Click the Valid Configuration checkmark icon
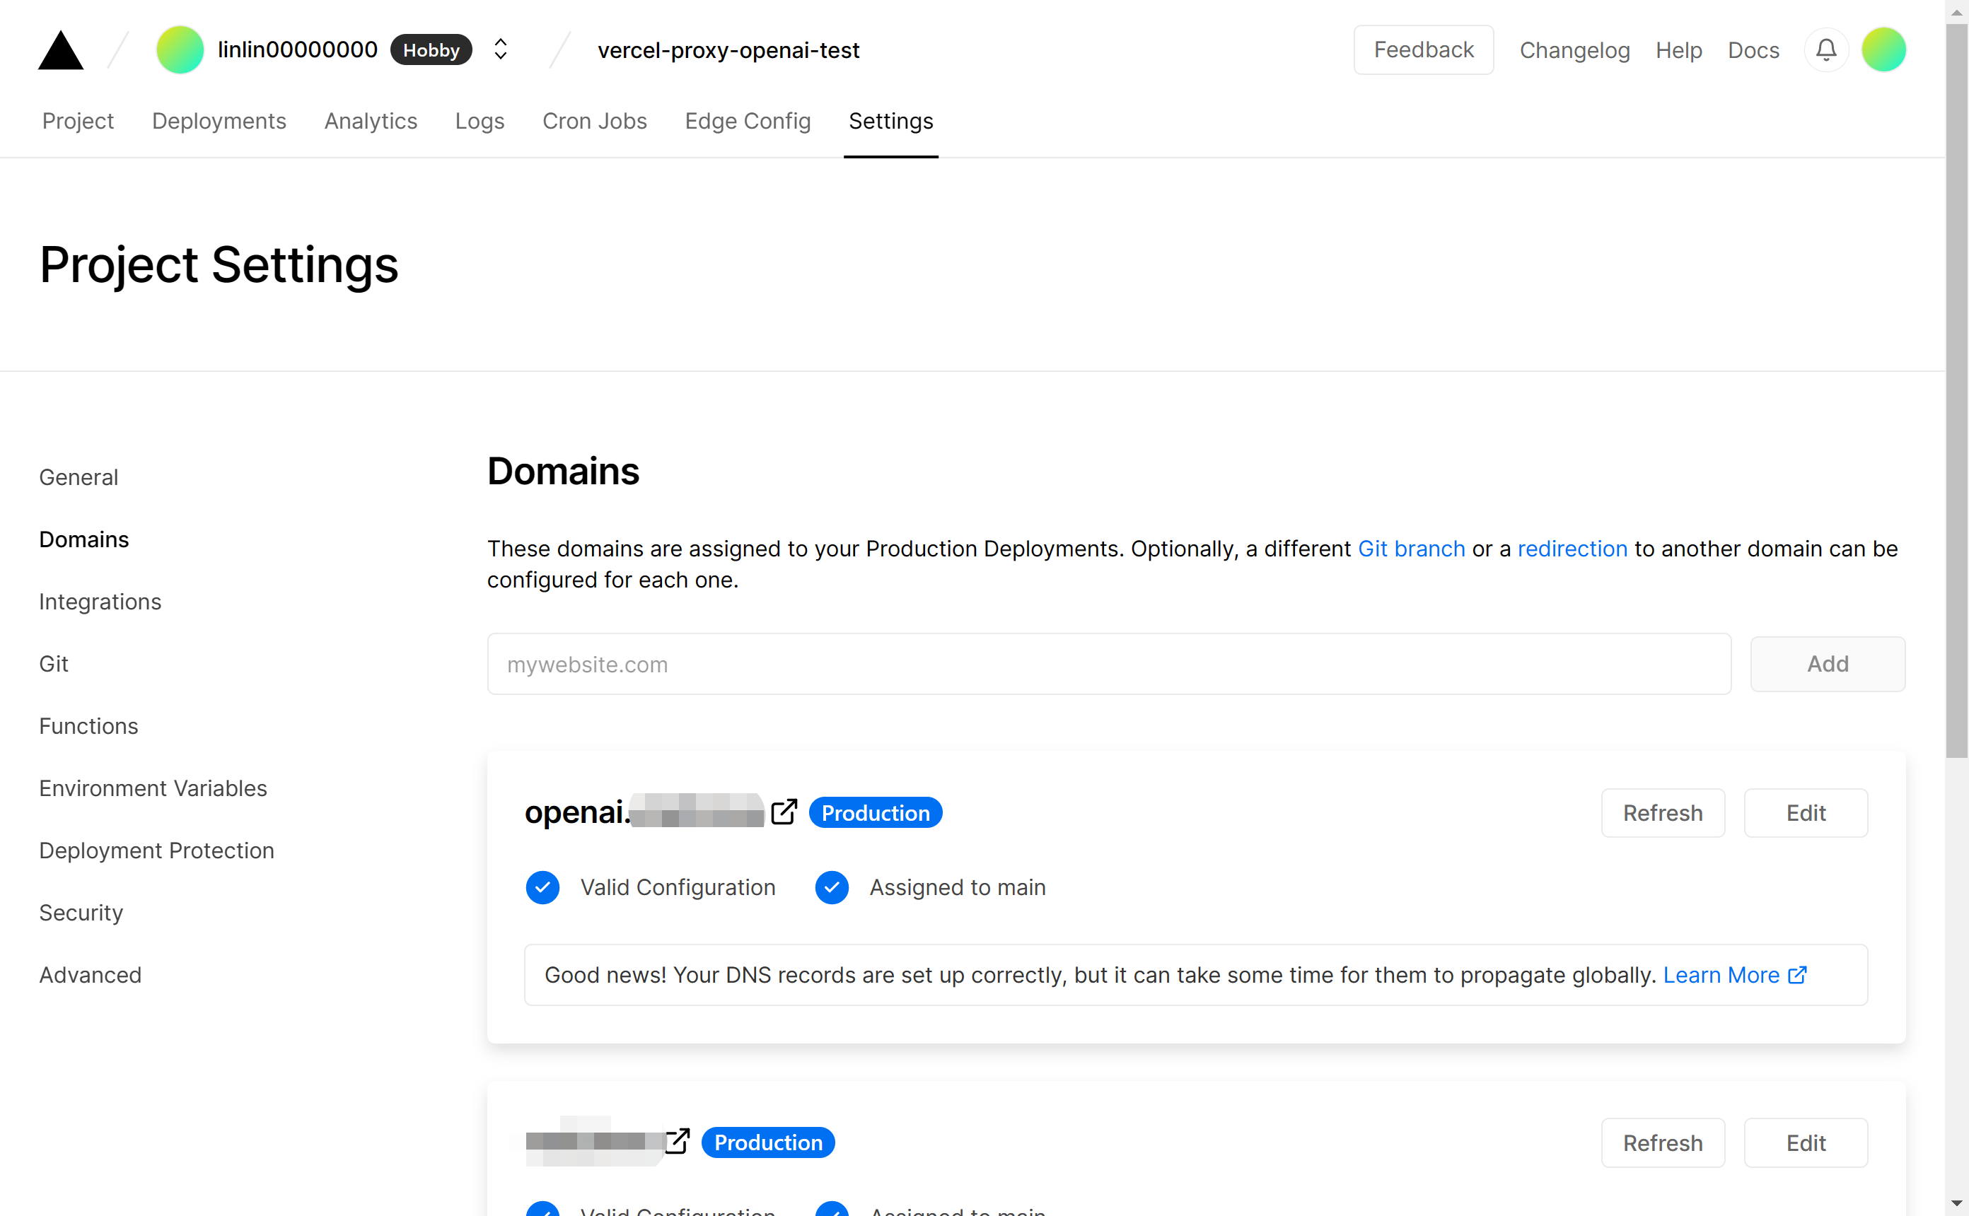 click(543, 887)
